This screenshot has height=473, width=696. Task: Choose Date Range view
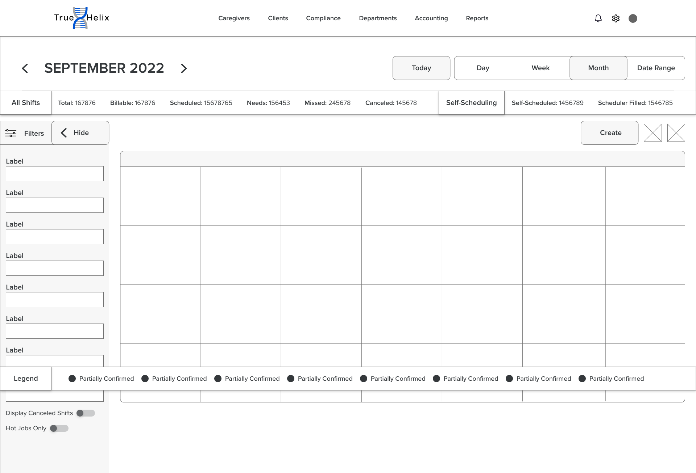click(x=656, y=68)
